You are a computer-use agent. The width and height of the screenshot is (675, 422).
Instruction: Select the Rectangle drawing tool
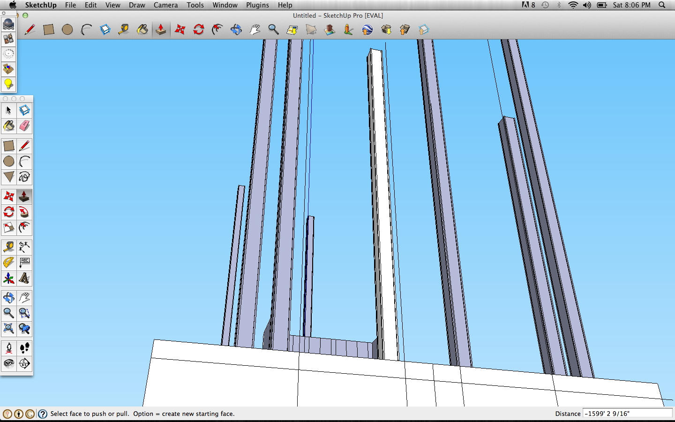[x=49, y=30]
